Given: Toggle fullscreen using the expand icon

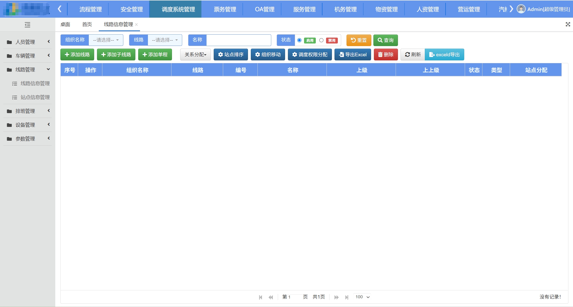Looking at the screenshot, I should [x=568, y=24].
